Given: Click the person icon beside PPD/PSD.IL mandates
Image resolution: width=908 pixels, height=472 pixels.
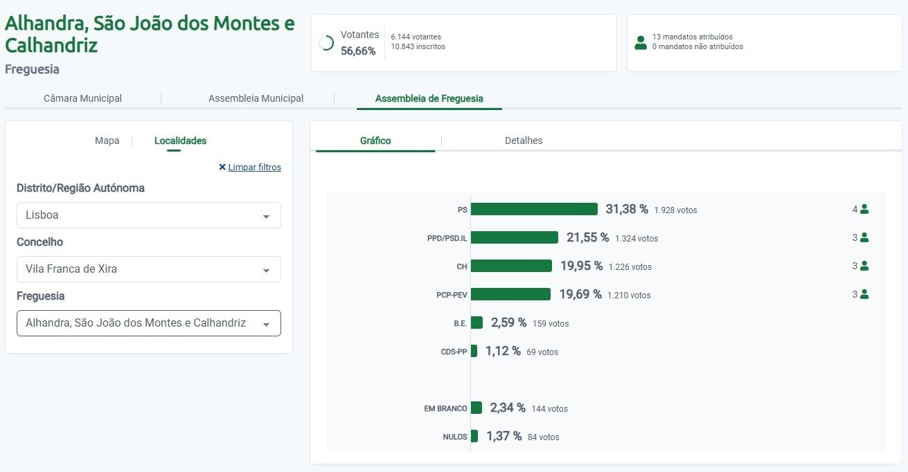Looking at the screenshot, I should [865, 237].
